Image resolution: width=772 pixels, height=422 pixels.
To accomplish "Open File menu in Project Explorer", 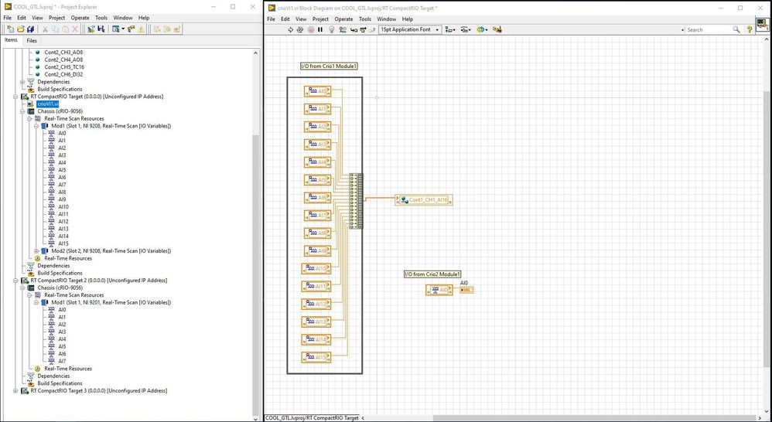I will (8, 18).
